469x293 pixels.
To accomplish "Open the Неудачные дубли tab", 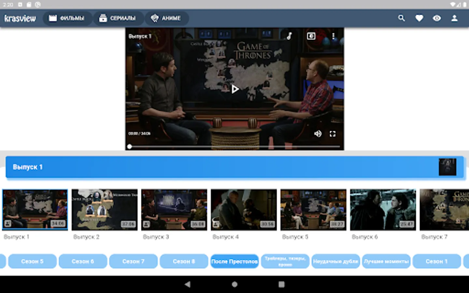I will pyautogui.click(x=336, y=261).
